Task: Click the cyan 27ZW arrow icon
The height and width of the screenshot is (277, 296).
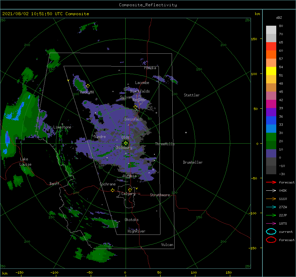Action: 271,207
